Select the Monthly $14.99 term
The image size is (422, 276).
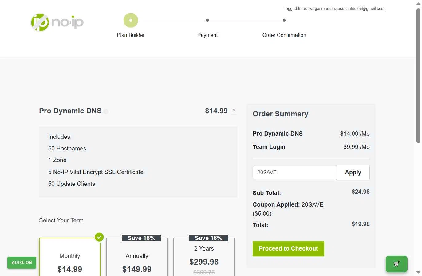70,257
